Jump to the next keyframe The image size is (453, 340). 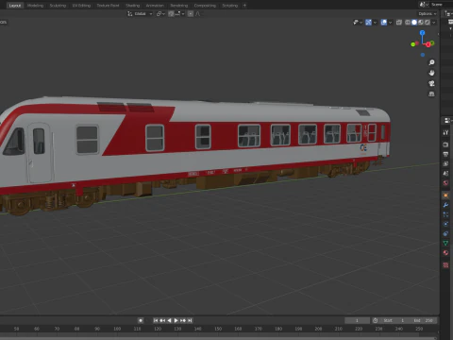click(x=183, y=320)
